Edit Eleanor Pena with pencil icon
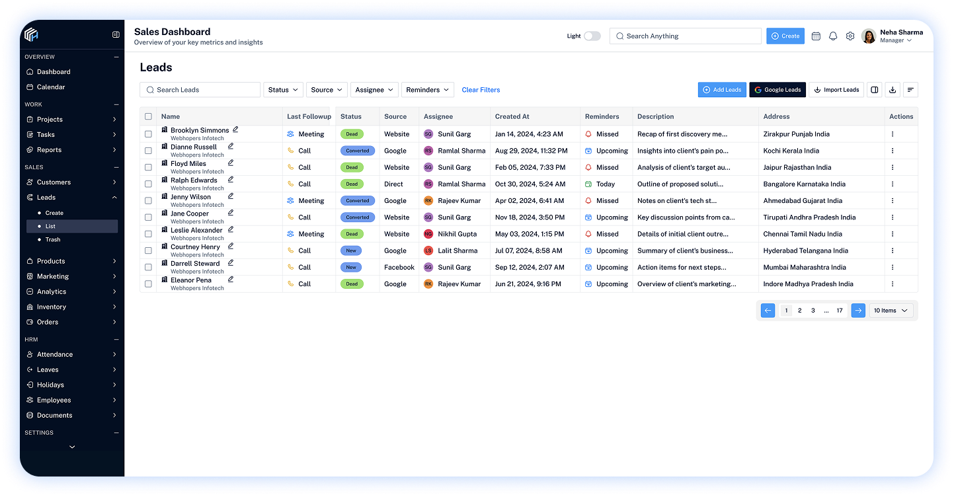 pyautogui.click(x=231, y=279)
